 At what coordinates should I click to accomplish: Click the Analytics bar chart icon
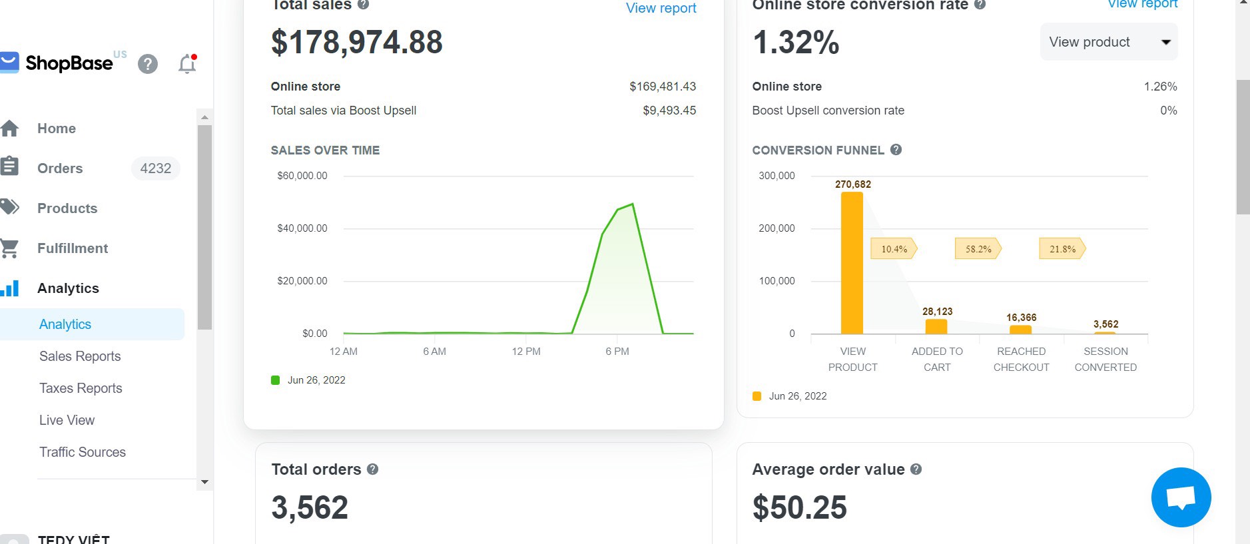9,288
